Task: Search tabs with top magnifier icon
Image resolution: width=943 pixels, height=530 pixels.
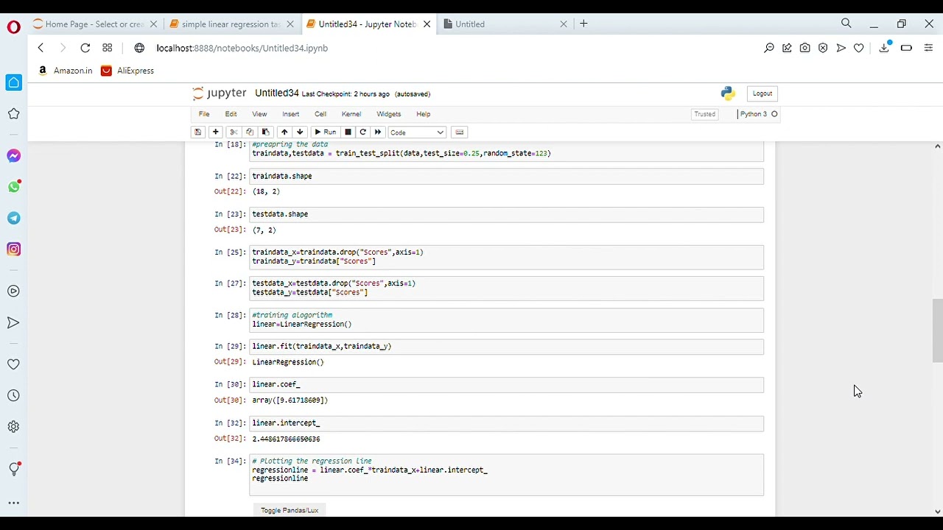Action: pyautogui.click(x=846, y=24)
